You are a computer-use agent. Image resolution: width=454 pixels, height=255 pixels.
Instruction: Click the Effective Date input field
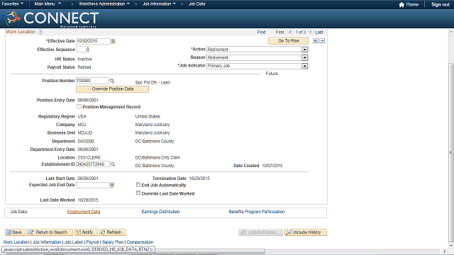pyautogui.click(x=93, y=41)
